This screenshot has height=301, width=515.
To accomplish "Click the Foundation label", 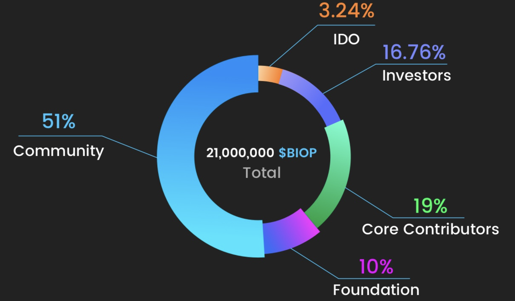I will 376,290.
